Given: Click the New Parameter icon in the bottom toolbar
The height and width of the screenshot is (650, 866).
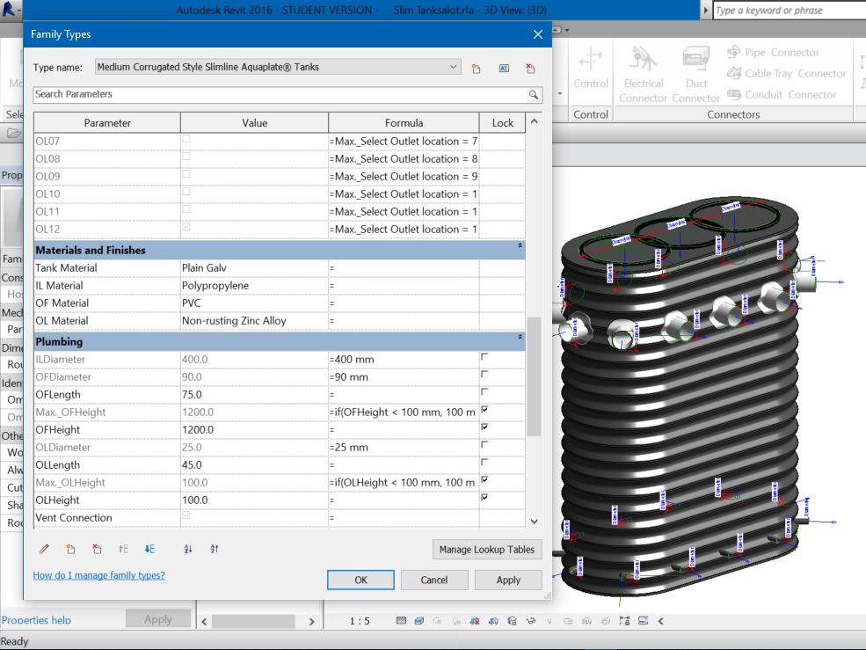Looking at the screenshot, I should (70, 549).
